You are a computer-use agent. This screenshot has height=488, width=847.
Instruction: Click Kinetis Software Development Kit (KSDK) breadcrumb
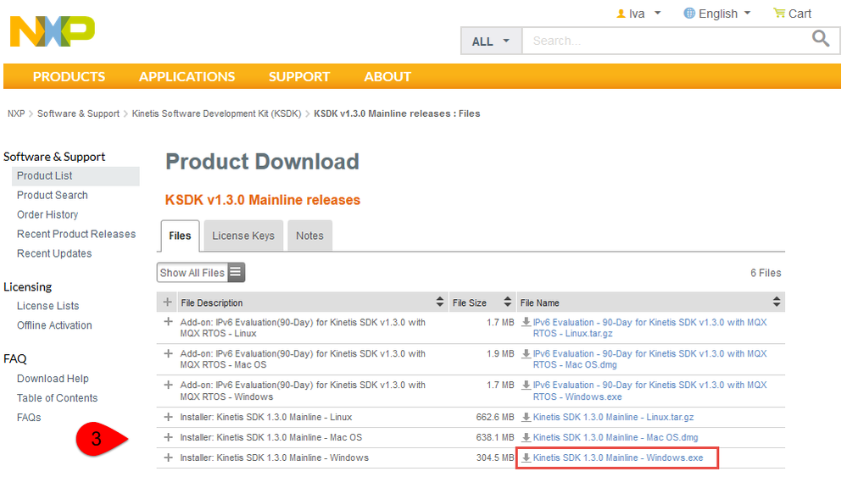click(216, 114)
